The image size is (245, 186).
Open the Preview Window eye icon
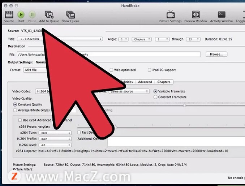tap(196, 14)
